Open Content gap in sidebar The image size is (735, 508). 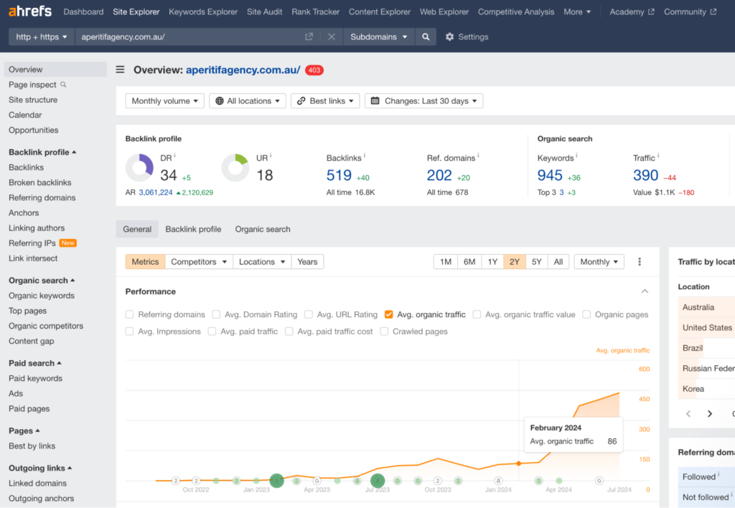point(32,341)
